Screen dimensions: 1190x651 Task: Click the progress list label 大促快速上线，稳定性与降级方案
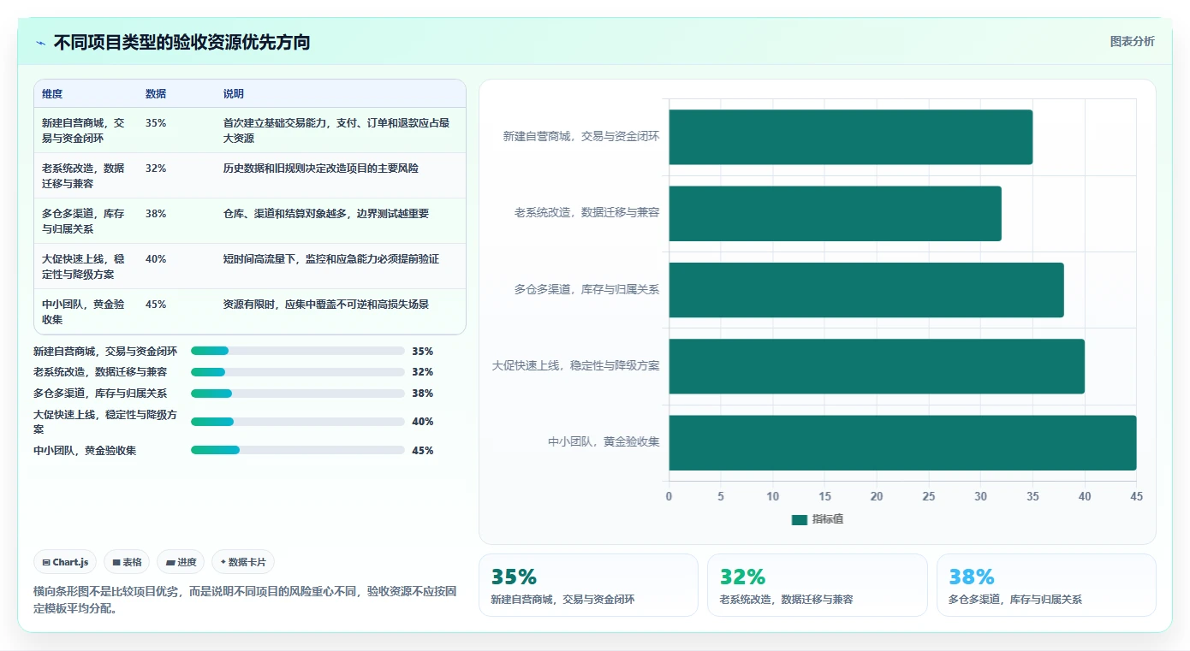pos(106,422)
